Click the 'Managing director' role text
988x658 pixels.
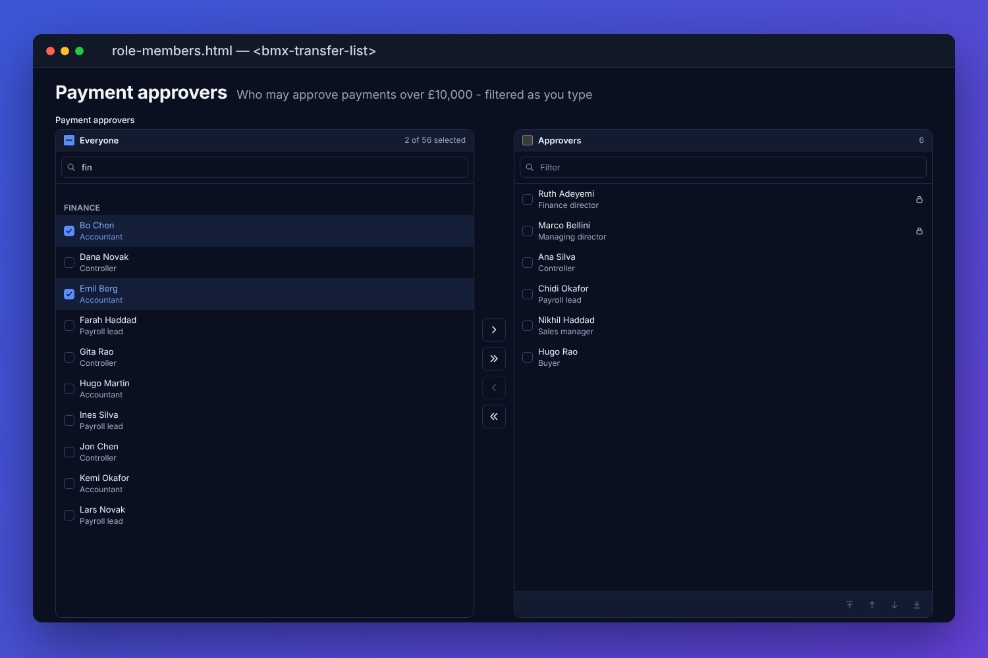click(x=572, y=237)
